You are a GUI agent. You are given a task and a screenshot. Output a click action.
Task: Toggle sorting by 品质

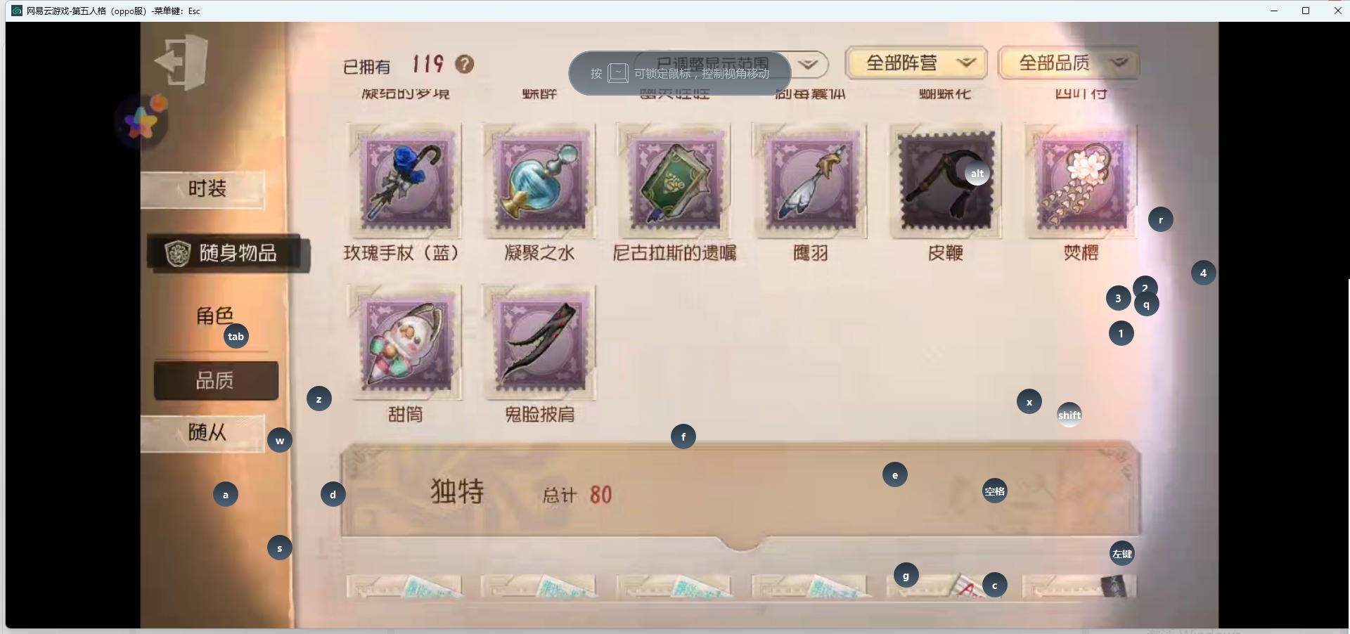pyautogui.click(x=216, y=381)
